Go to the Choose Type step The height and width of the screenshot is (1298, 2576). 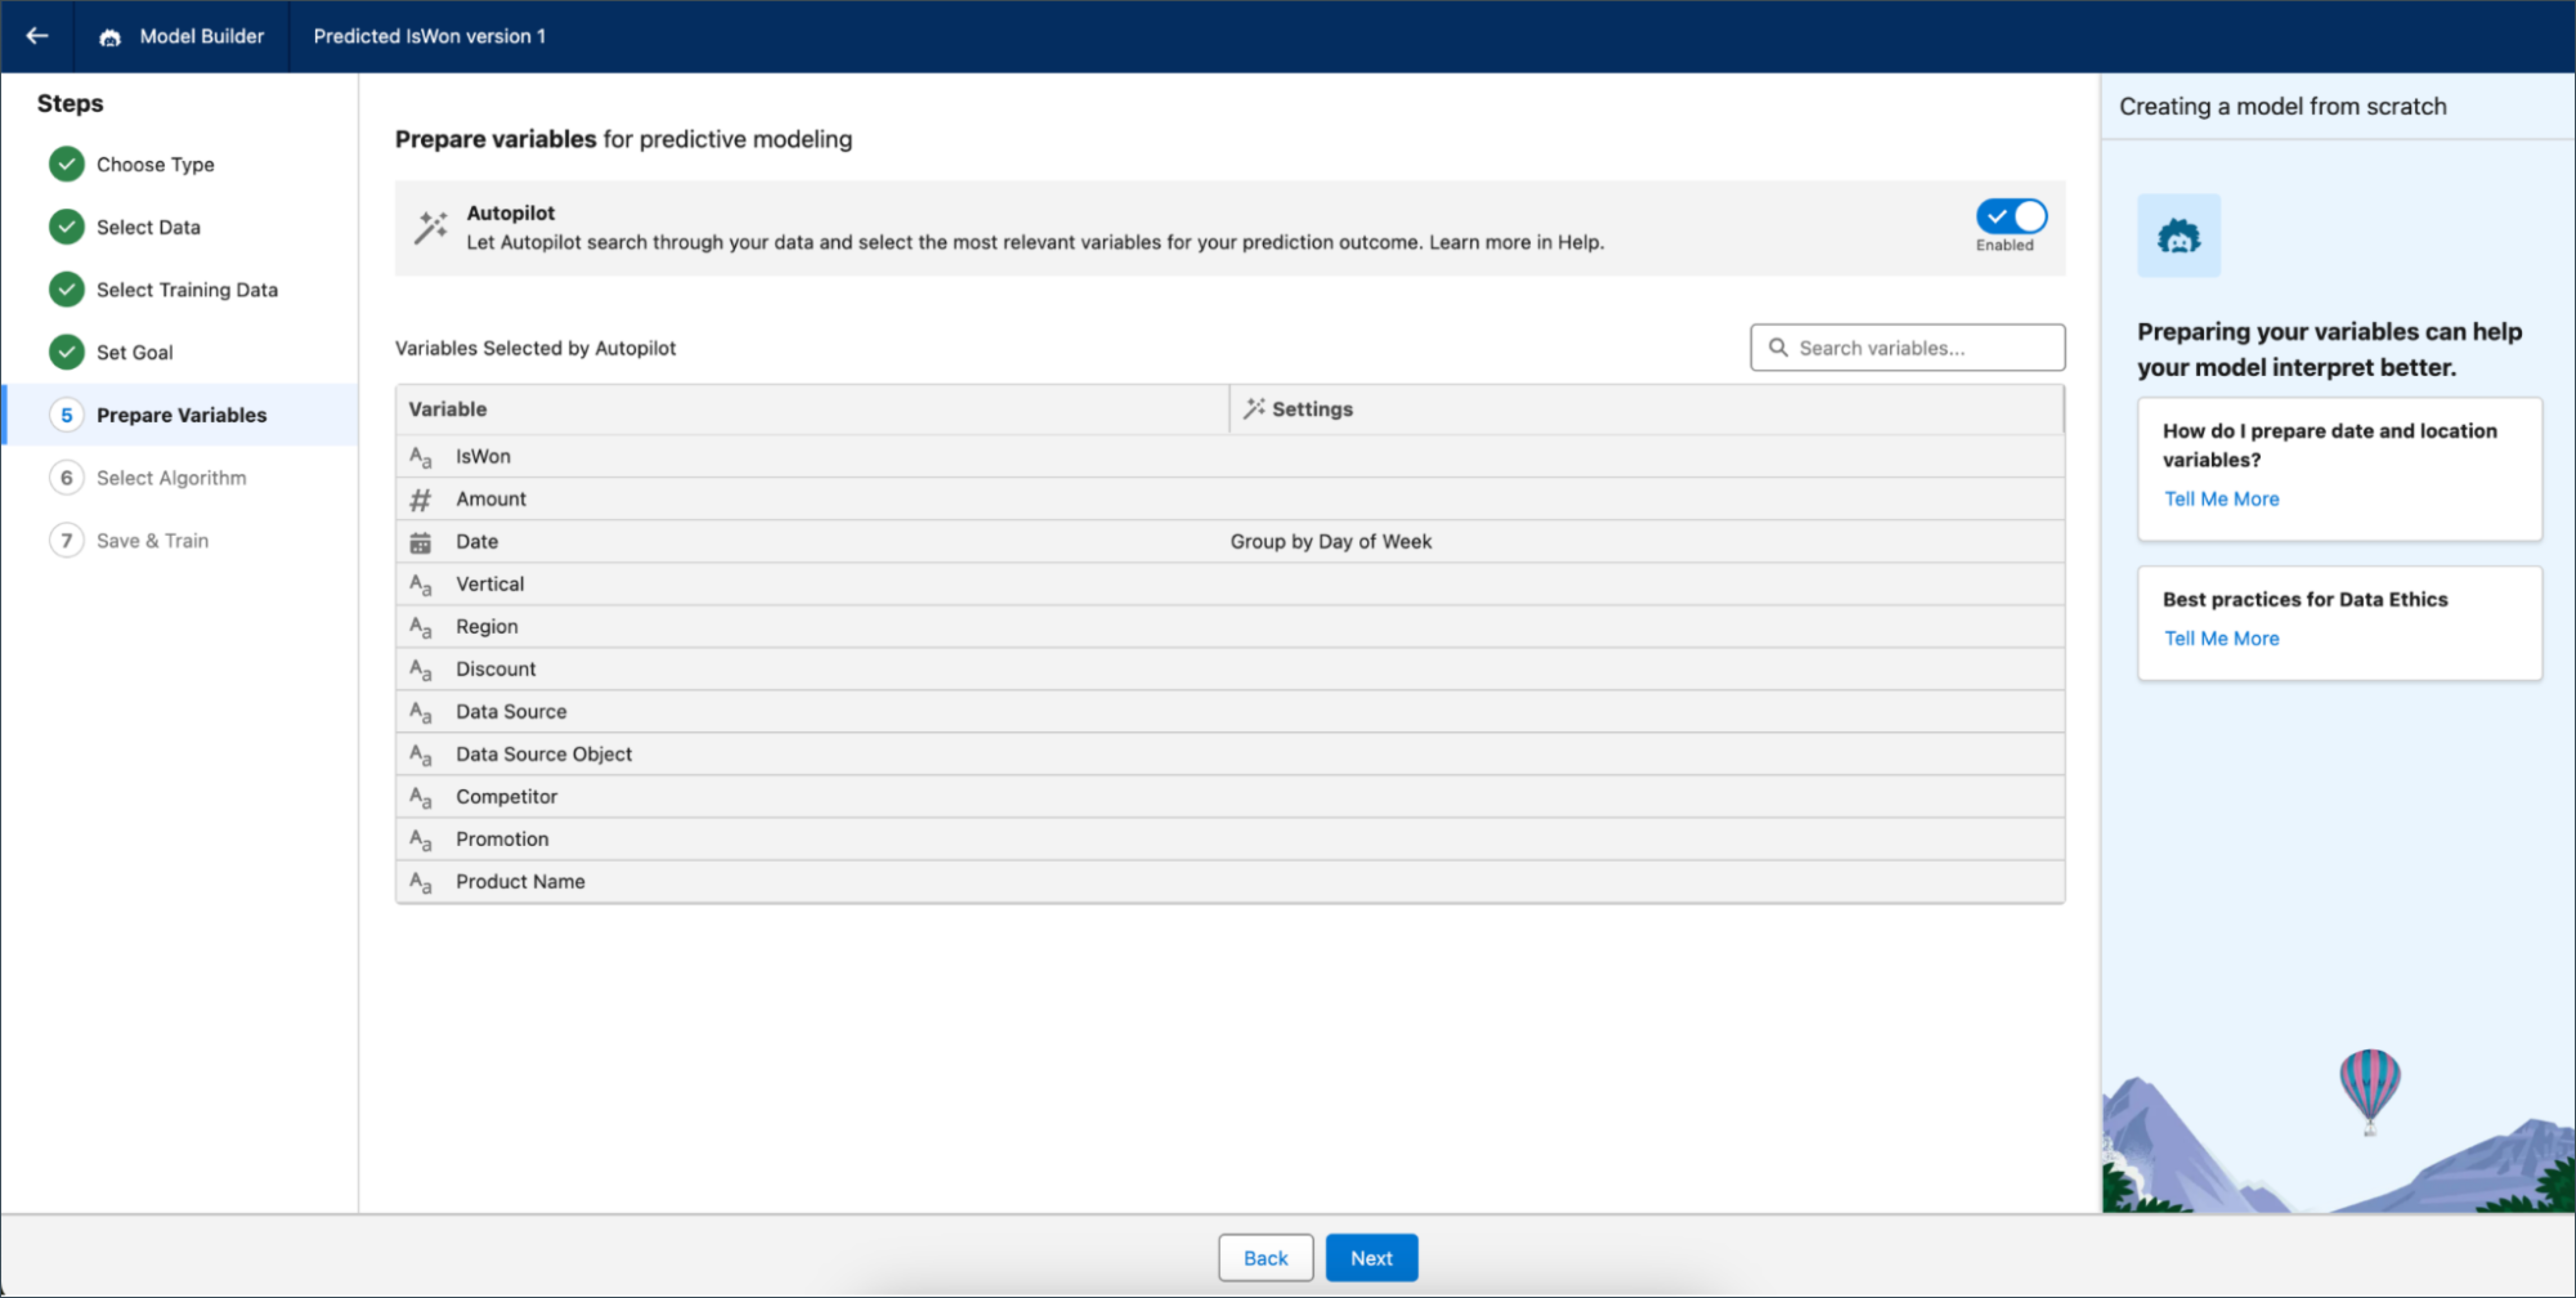coord(155,164)
